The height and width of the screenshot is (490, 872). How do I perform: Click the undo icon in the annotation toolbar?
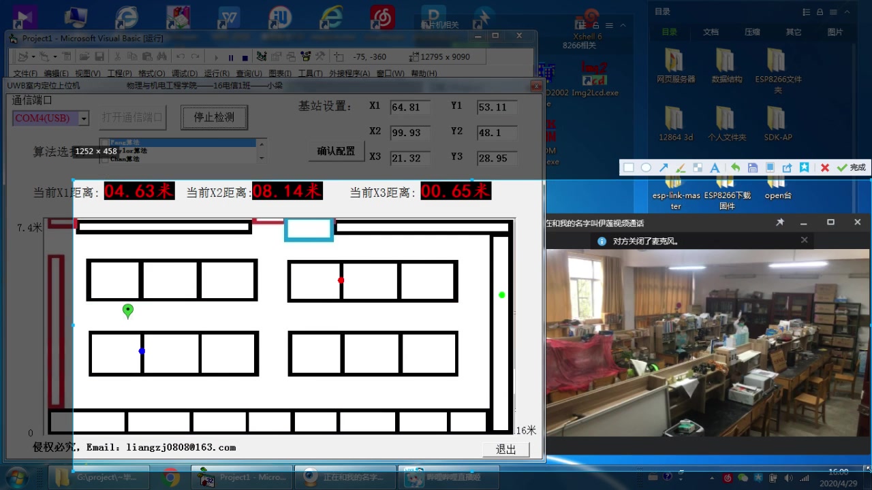[735, 167]
